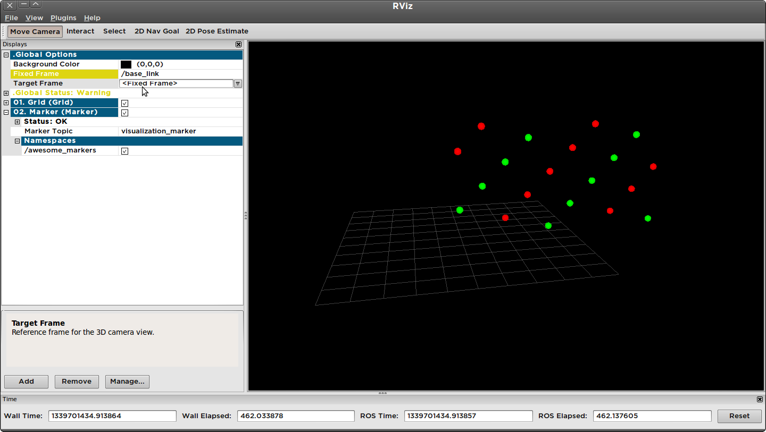Viewport: 766px width, 432px height.
Task: Collapse the .Global Options section
Action: (x=5, y=54)
